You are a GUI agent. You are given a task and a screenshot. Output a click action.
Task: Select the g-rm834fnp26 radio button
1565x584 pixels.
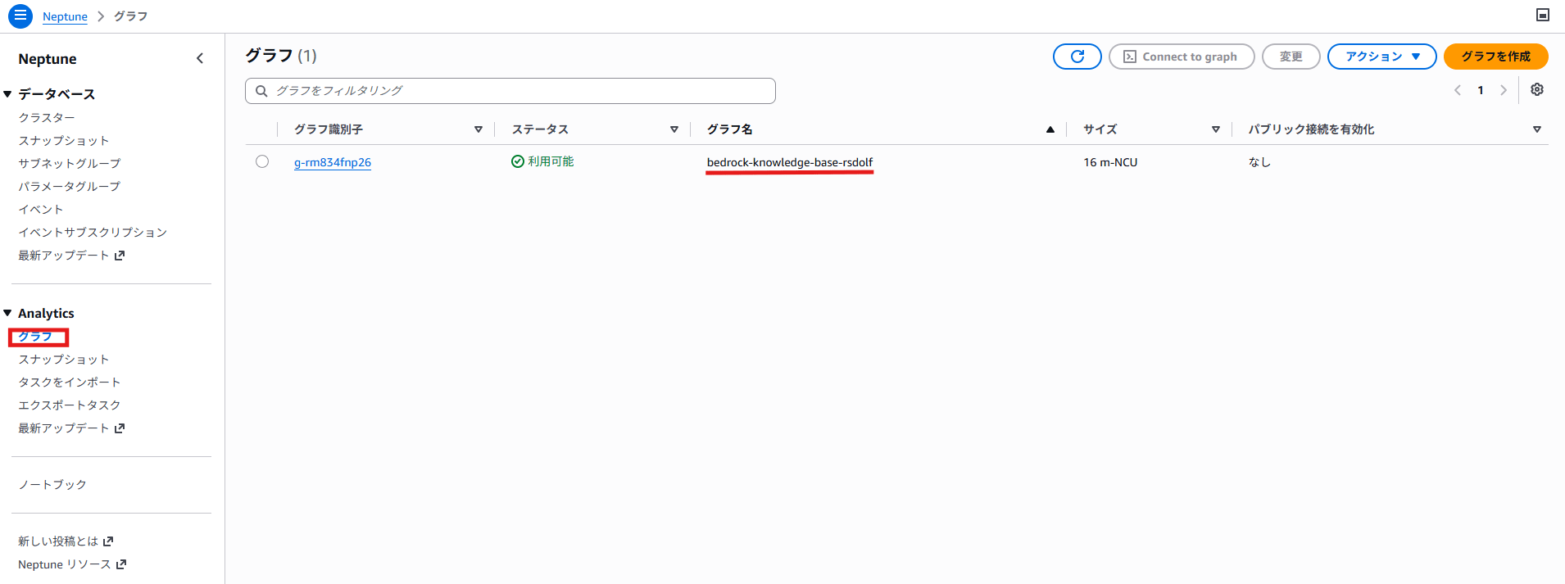pyautogui.click(x=262, y=161)
